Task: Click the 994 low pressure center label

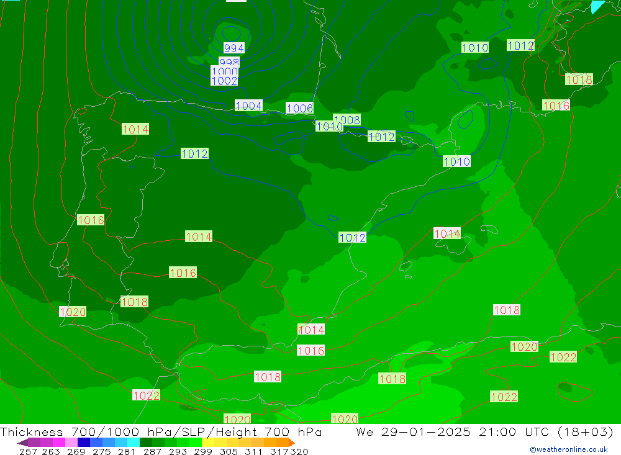Action: (x=233, y=48)
